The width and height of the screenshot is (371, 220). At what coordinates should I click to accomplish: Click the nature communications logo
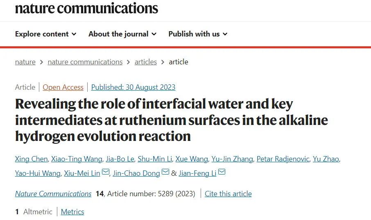(x=86, y=8)
